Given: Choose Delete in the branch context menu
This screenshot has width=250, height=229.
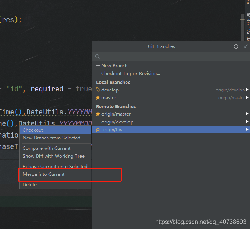Looking at the screenshot, I should (55, 185).
